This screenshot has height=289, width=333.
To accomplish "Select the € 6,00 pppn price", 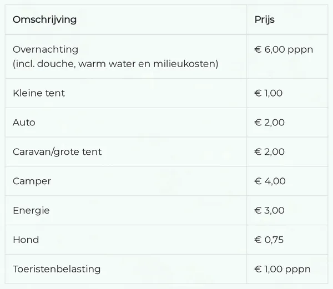I will click(x=283, y=49).
